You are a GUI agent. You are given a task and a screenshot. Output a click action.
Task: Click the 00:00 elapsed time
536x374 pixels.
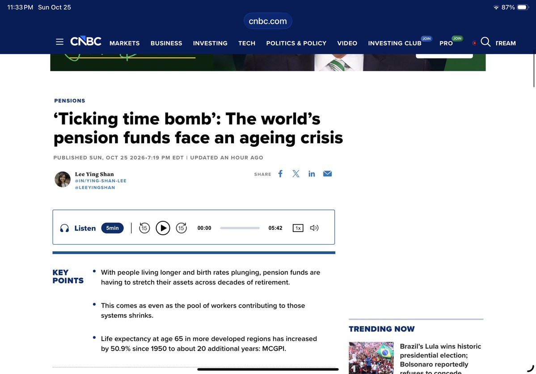click(x=204, y=228)
